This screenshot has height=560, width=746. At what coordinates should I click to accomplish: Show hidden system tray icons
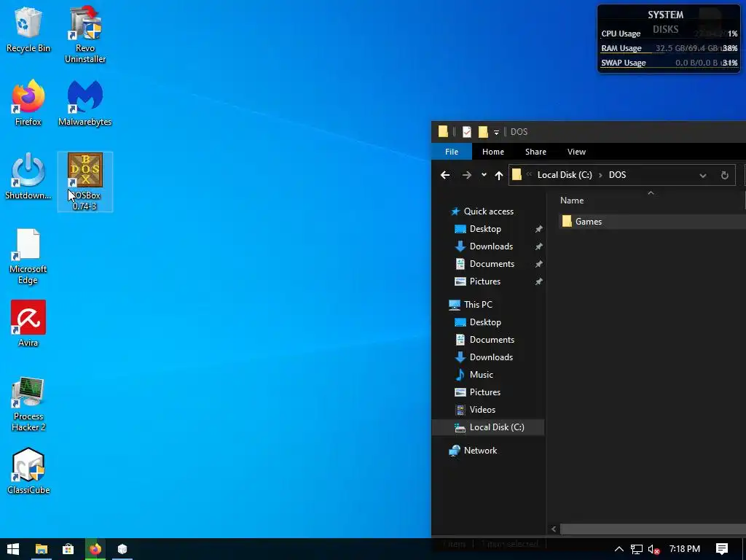(x=619, y=549)
